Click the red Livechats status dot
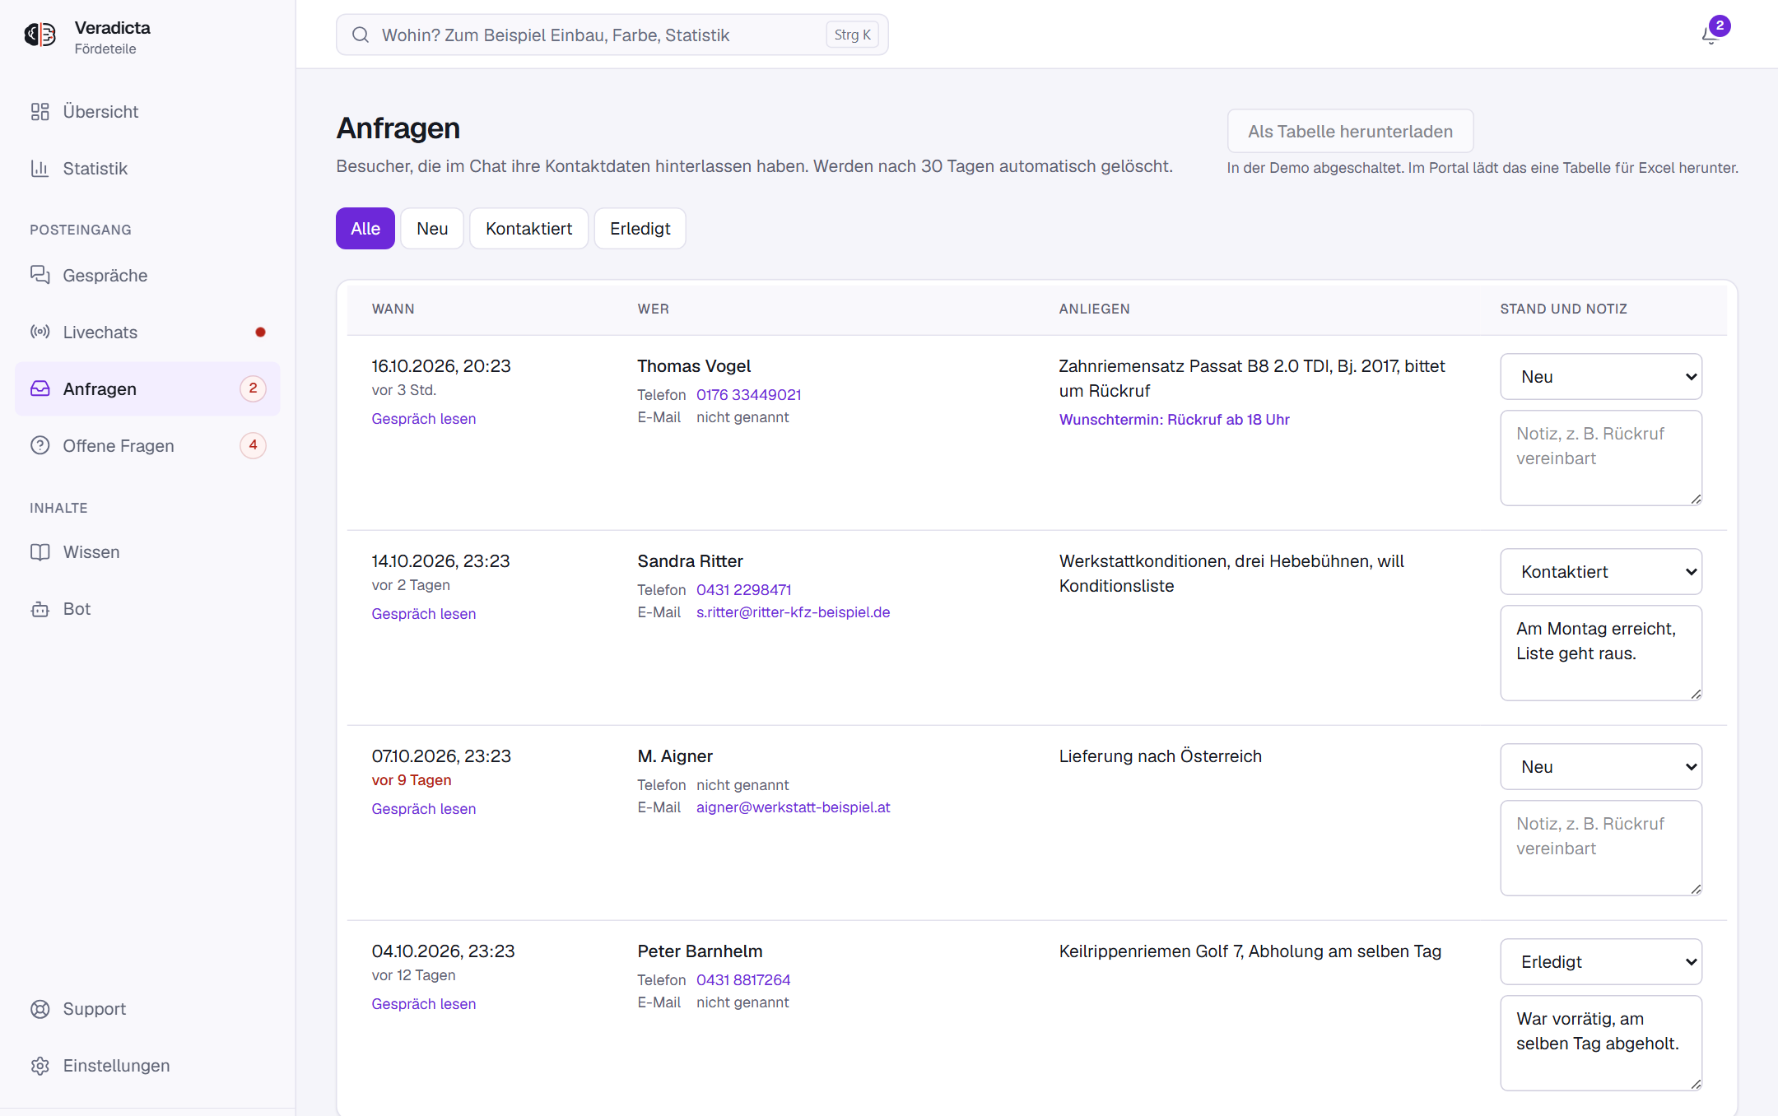The height and width of the screenshot is (1116, 1778). pos(260,332)
